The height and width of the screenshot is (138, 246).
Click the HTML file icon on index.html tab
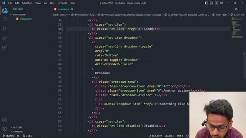coord(55,9)
